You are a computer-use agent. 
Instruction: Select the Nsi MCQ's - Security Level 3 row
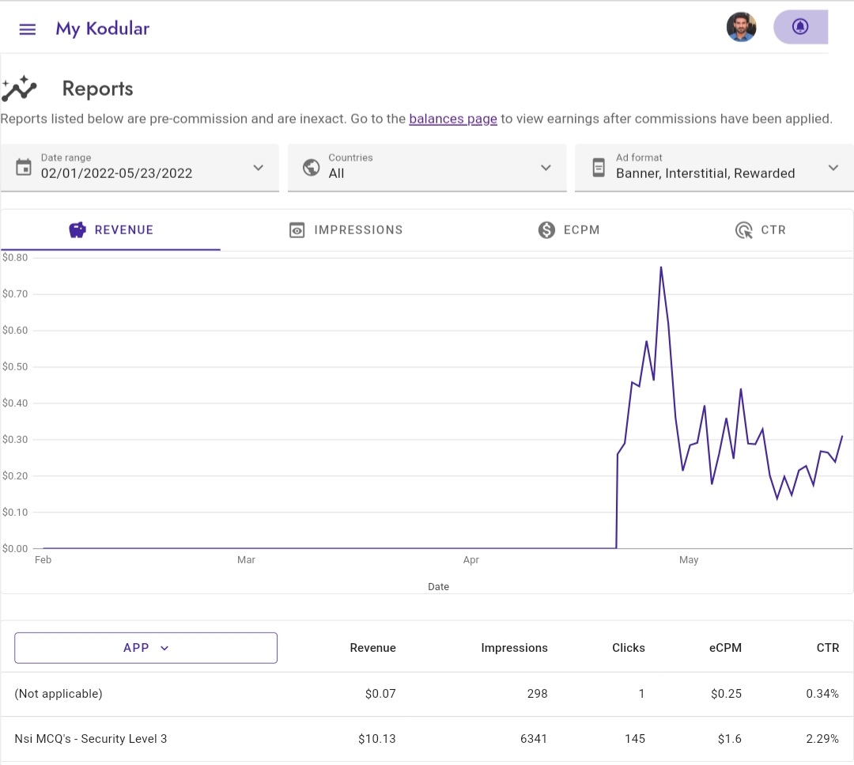[91, 739]
